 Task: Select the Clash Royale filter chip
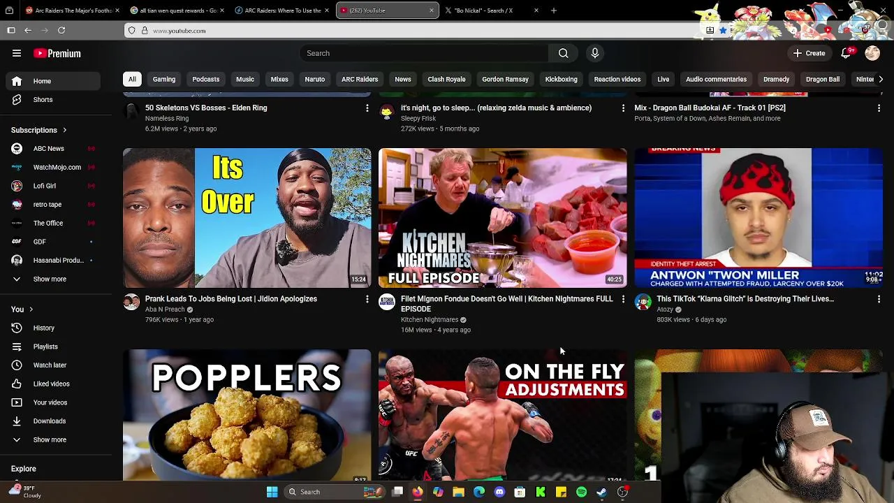[x=446, y=80]
